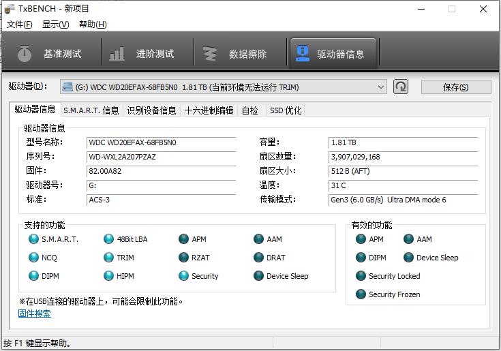Image resolution: width=501 pixels, height=351 pixels.
Task: Click the 驱动器号 field showing G:
Action: coord(161,185)
